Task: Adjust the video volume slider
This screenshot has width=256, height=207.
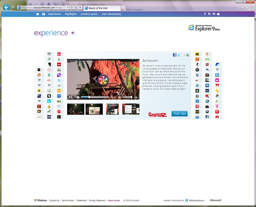Action: point(127,97)
